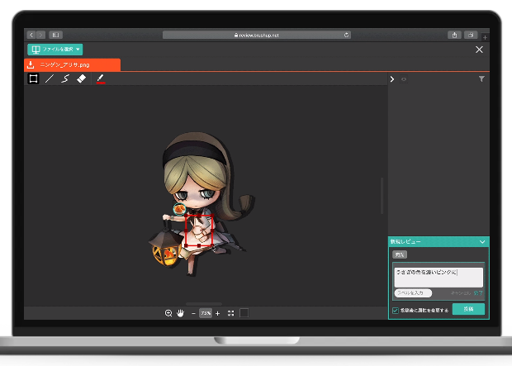
Task: Toggle the checkbox beside the 投稿 button
Action: [x=396, y=310]
